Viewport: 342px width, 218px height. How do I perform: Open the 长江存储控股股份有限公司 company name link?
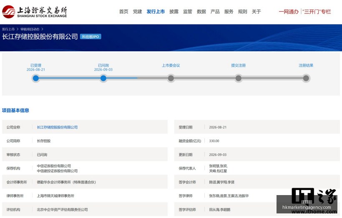pyautogui.click(x=58, y=127)
